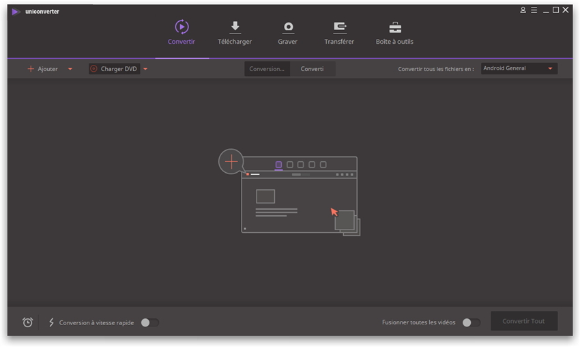Open the schedule alarm clock icon
580x347 pixels.
27,322
